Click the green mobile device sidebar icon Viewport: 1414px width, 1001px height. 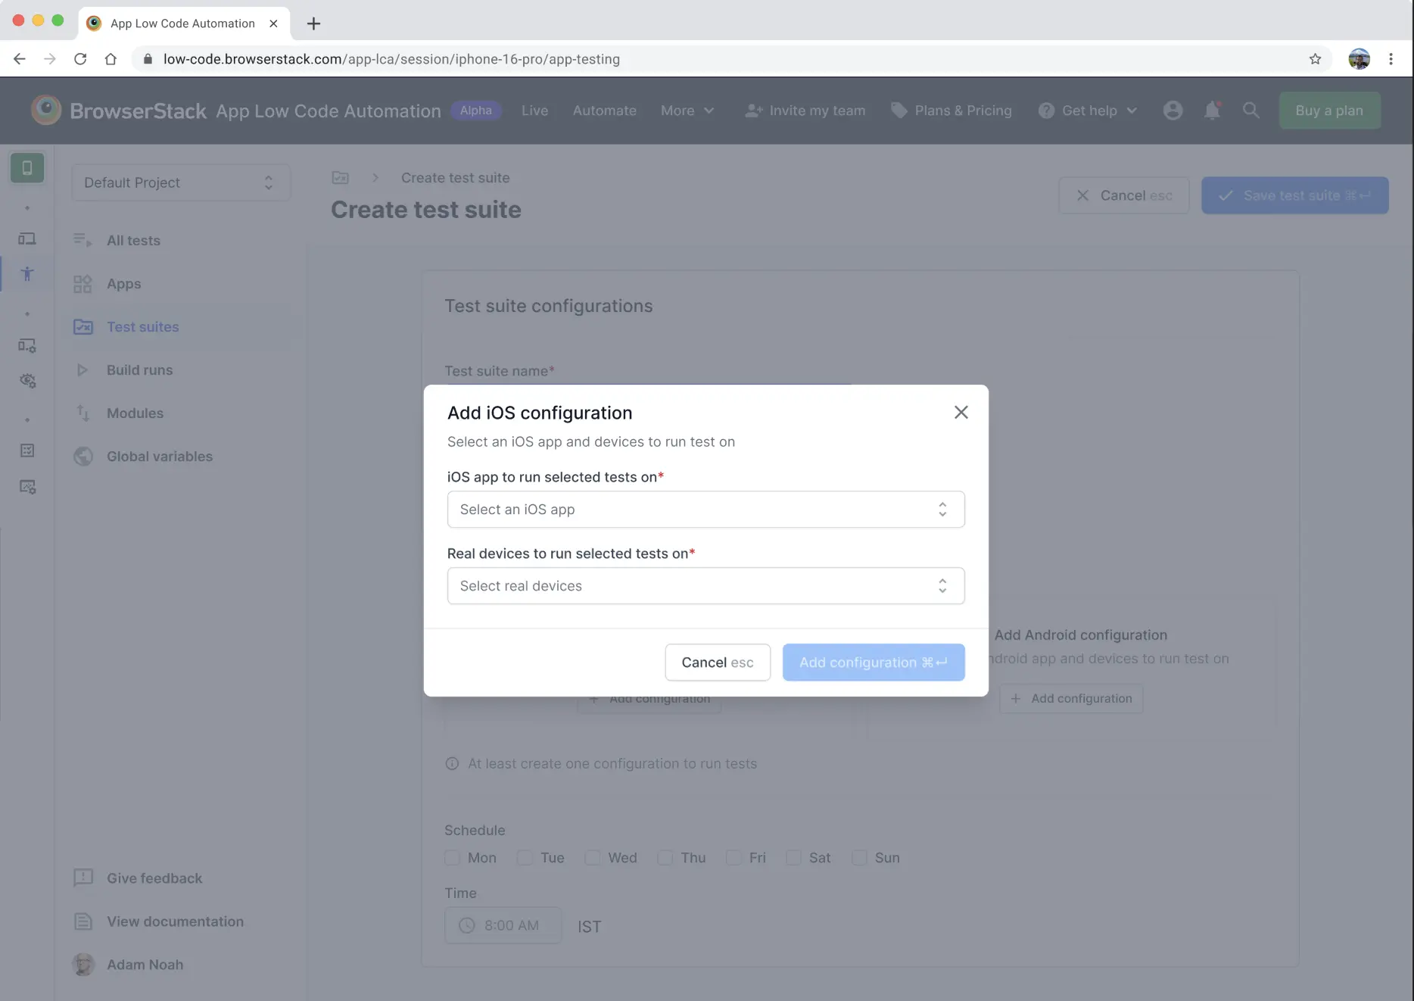coord(27,168)
